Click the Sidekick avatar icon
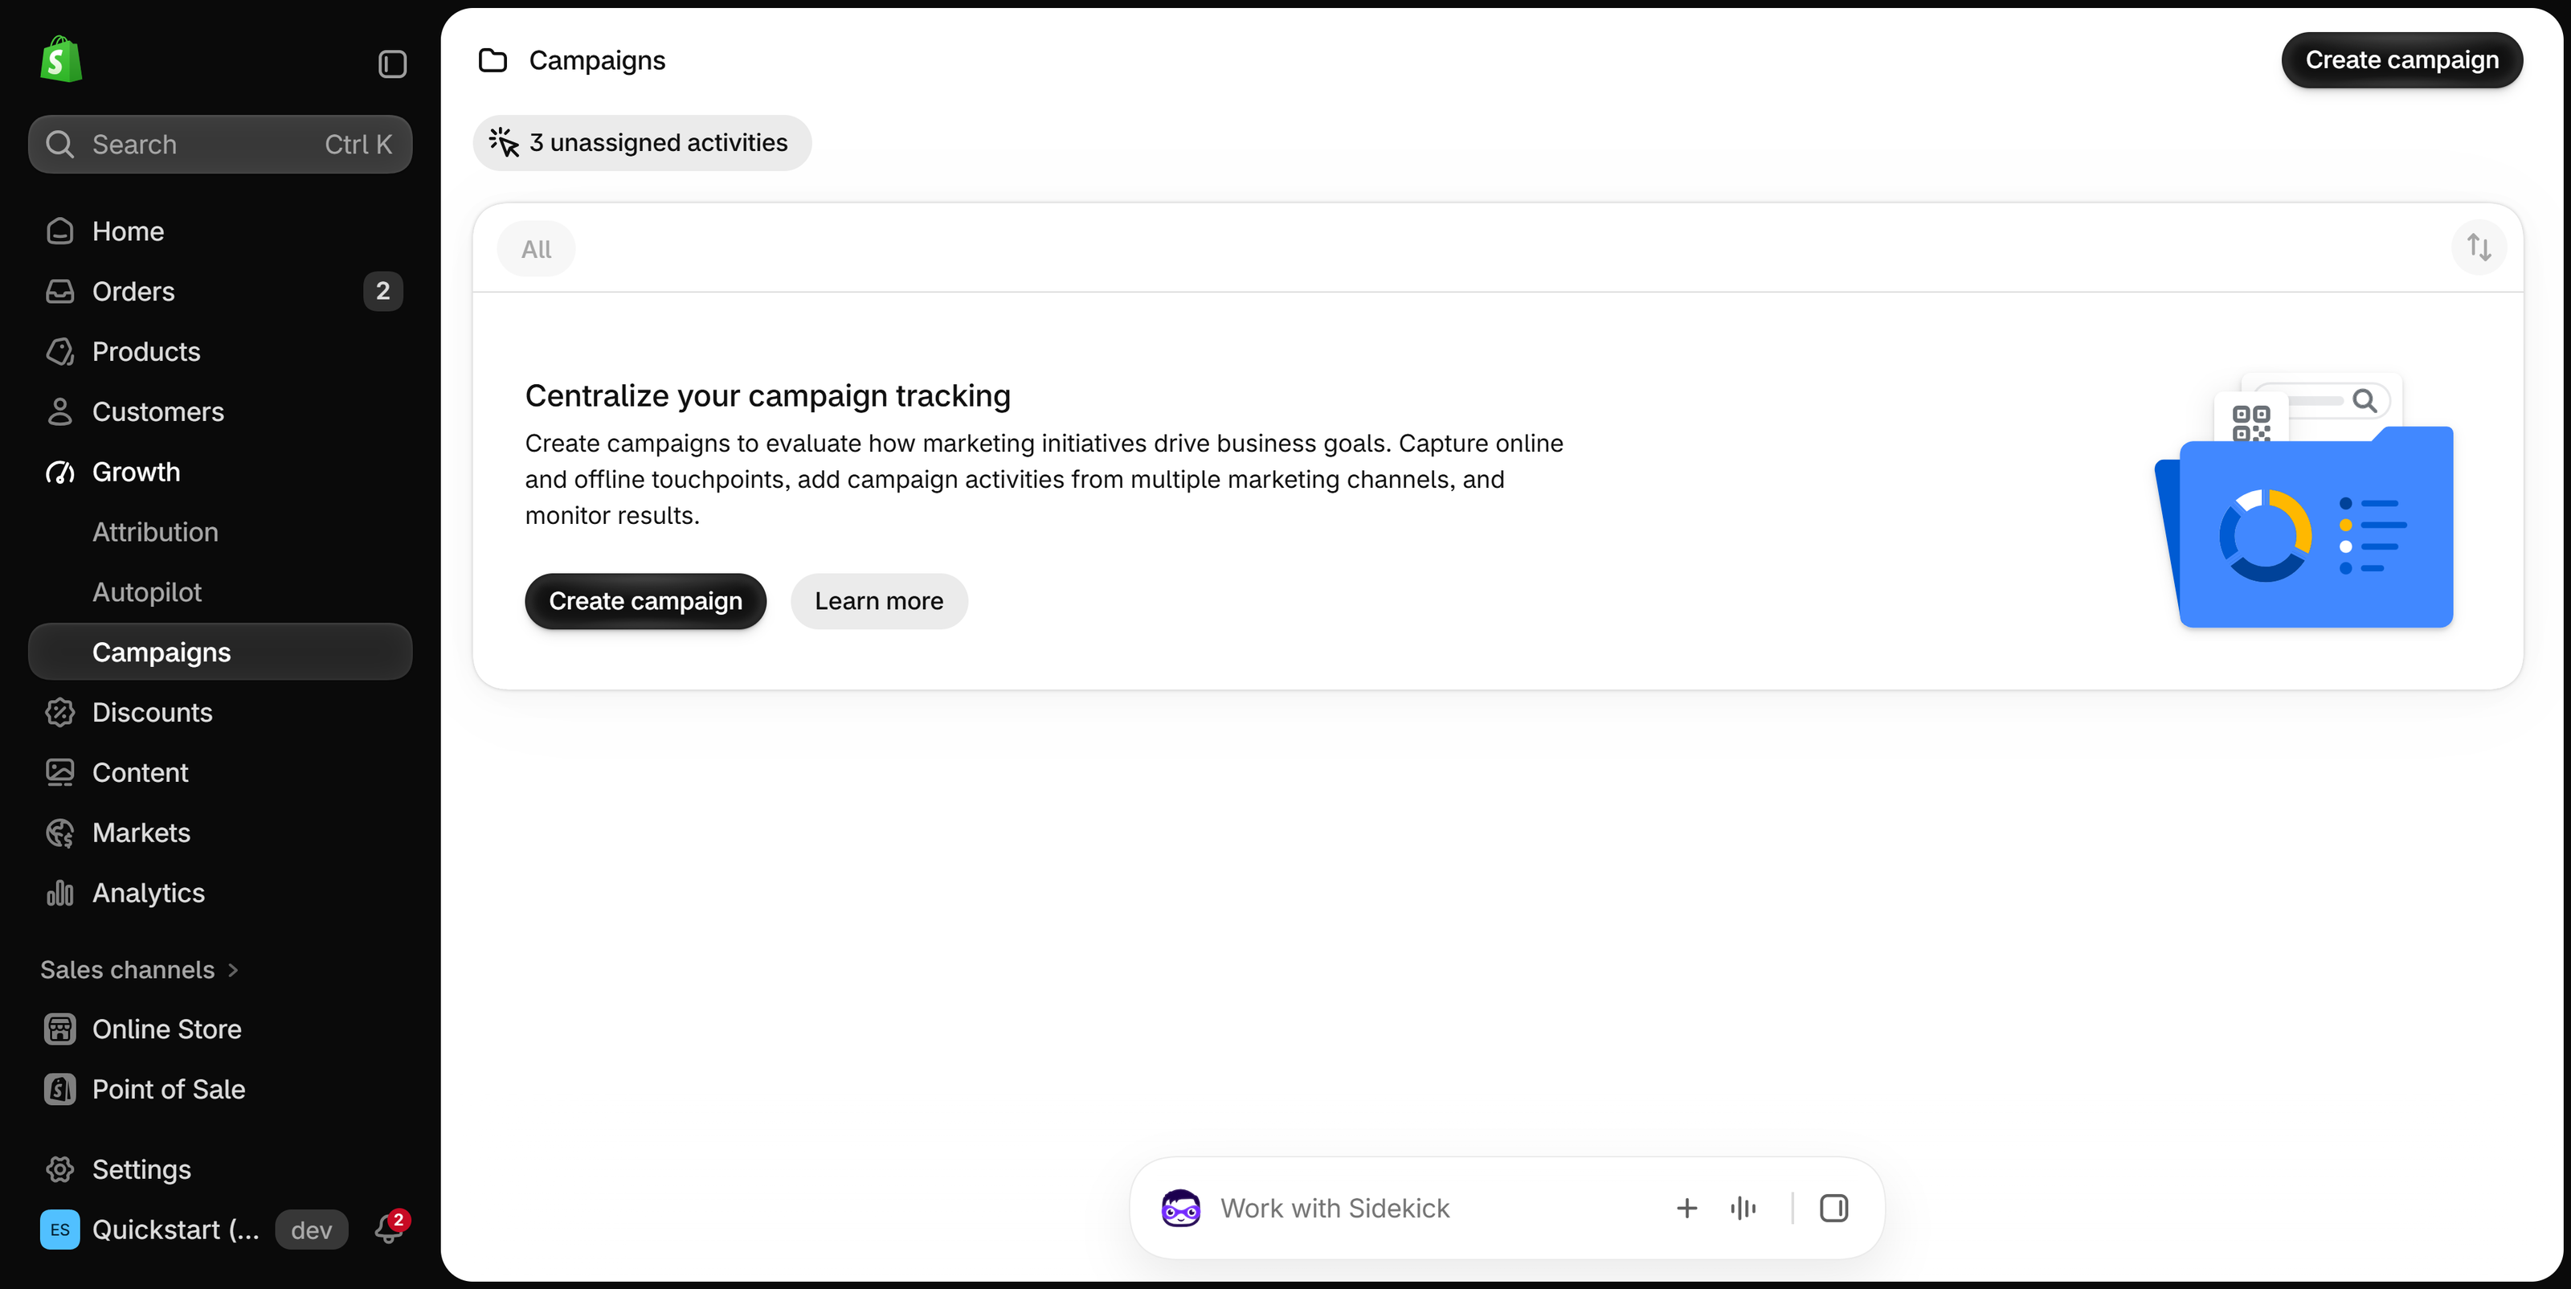2571x1289 pixels. pos(1181,1208)
